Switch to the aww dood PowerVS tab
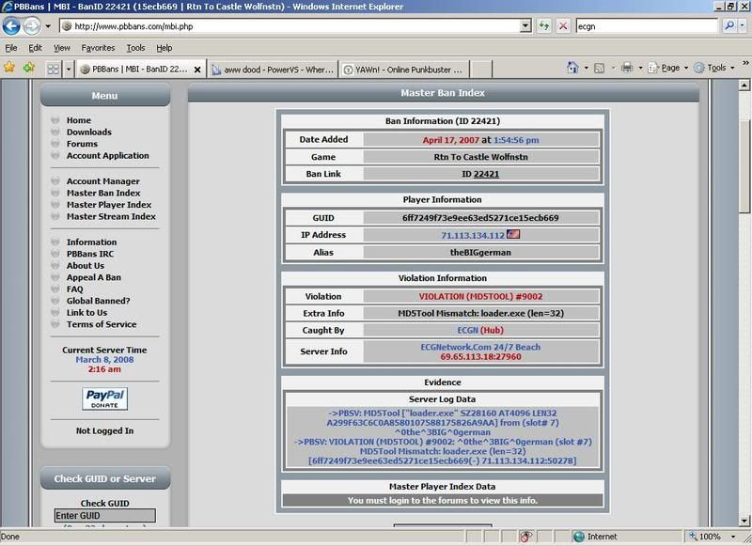Screen dimensions: 752x546 (273, 70)
